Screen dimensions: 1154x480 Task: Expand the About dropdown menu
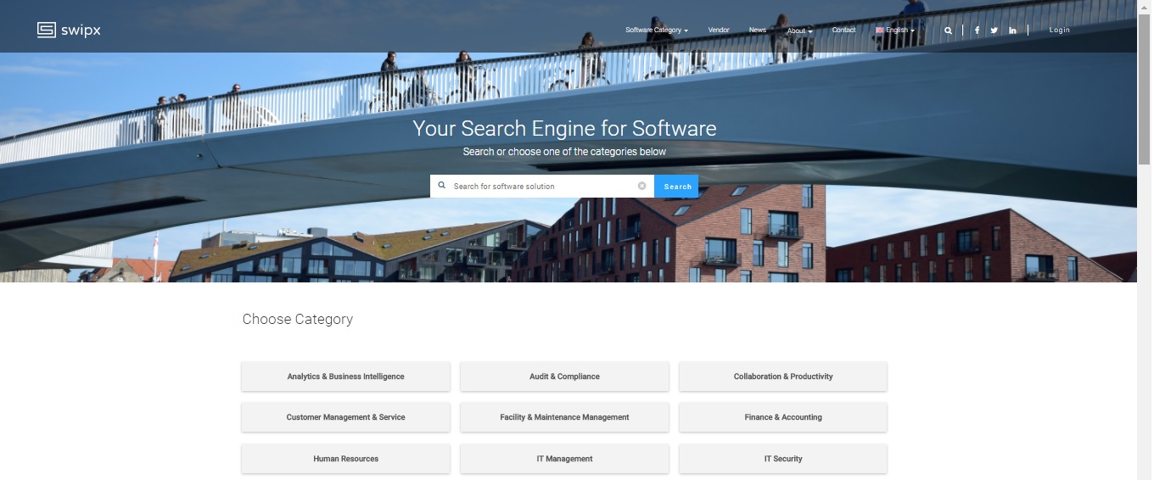click(799, 31)
